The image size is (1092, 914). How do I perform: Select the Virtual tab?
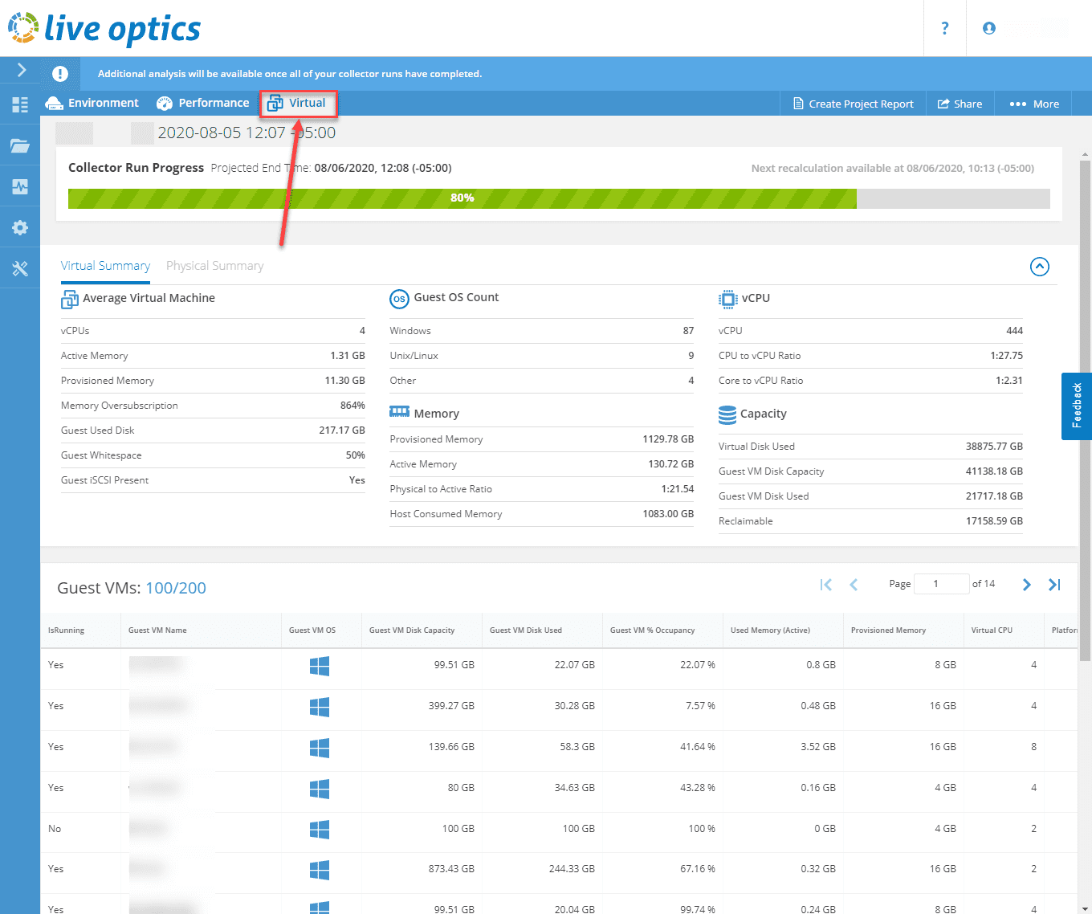(x=297, y=104)
